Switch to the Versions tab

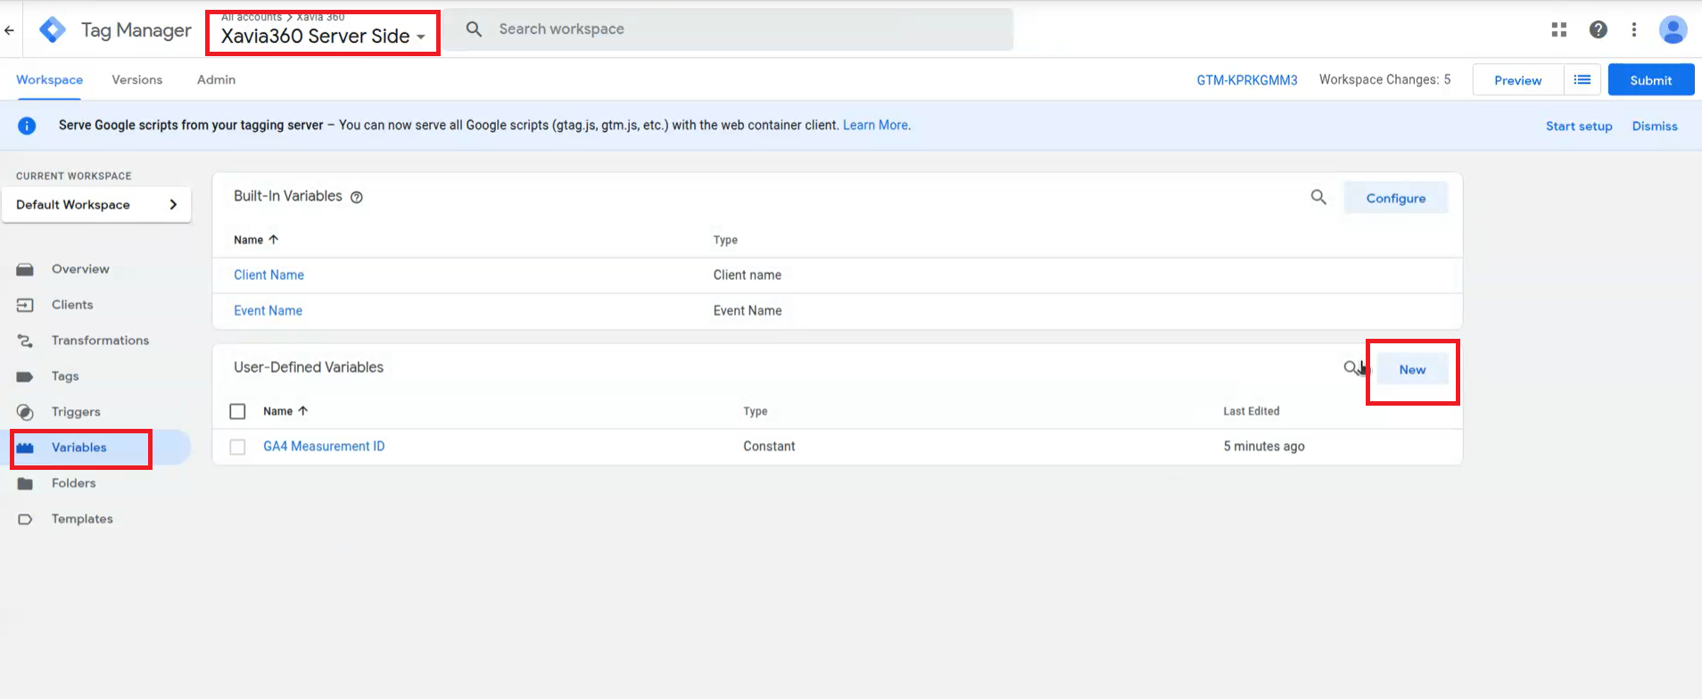coord(137,79)
